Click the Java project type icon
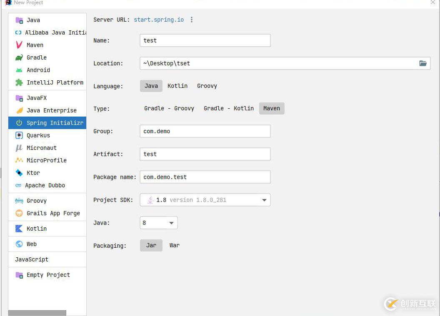The height and width of the screenshot is (316, 440). [x=19, y=20]
